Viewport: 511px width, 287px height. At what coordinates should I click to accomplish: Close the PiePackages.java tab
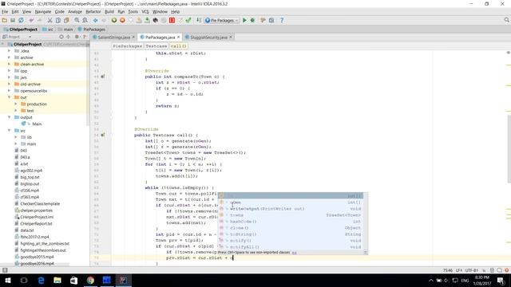178,37
